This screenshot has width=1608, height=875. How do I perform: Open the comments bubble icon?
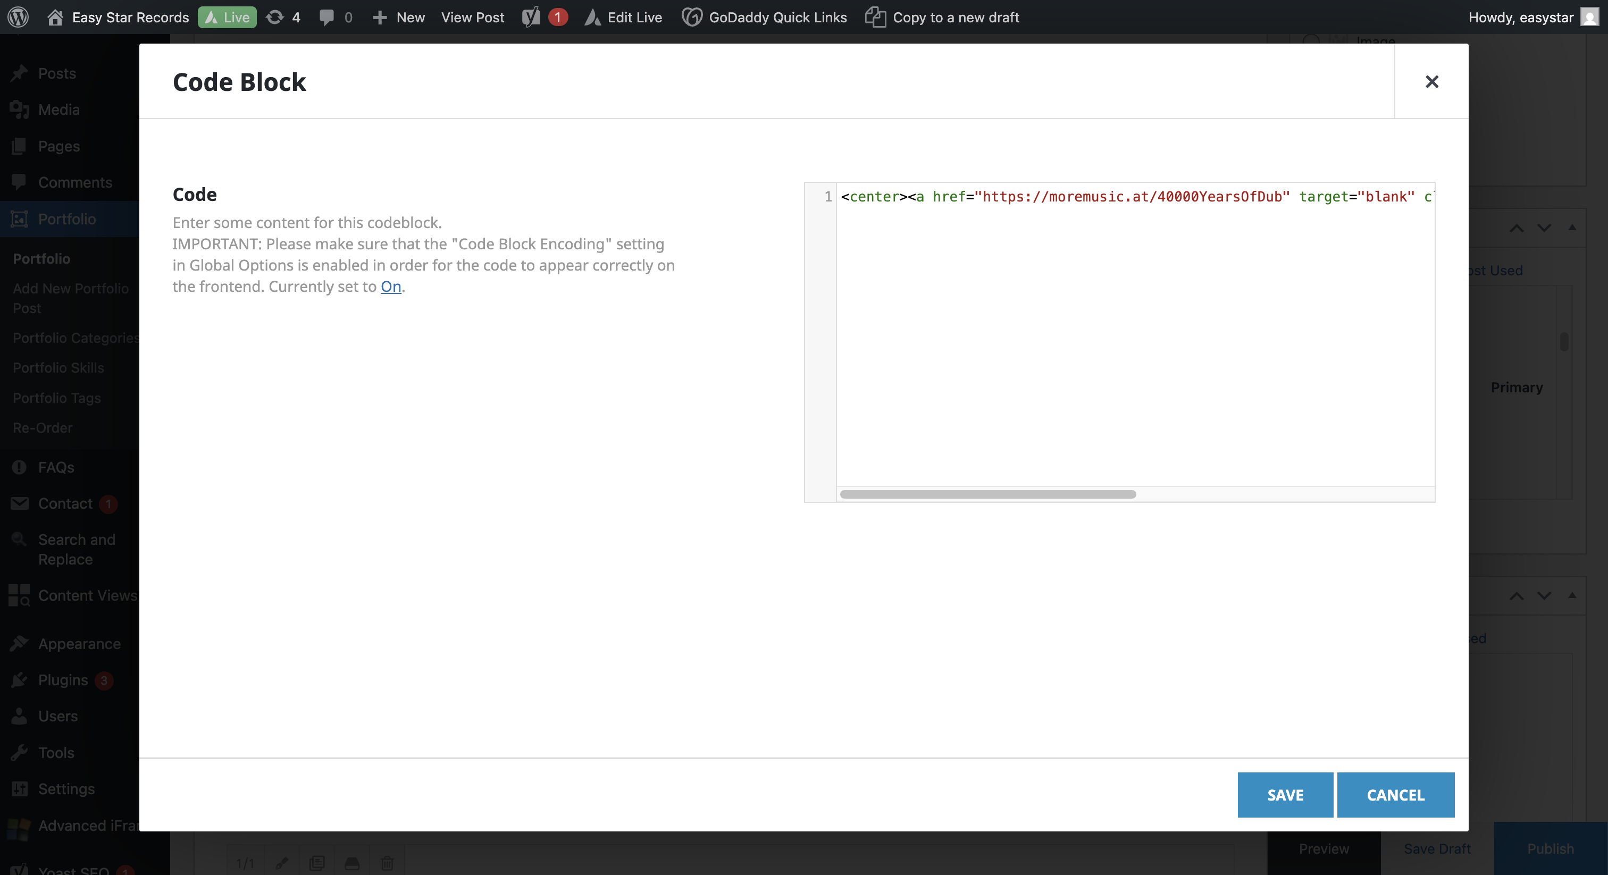(x=326, y=17)
